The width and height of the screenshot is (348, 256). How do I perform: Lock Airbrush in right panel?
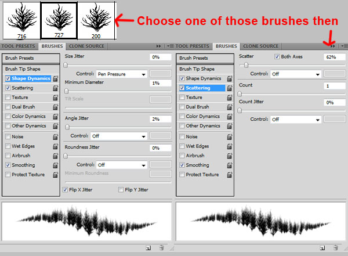[230, 156]
